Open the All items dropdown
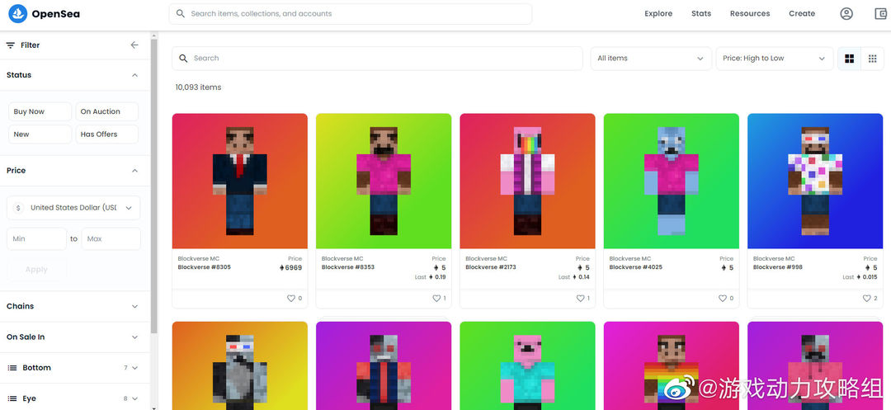891x410 pixels. [651, 59]
